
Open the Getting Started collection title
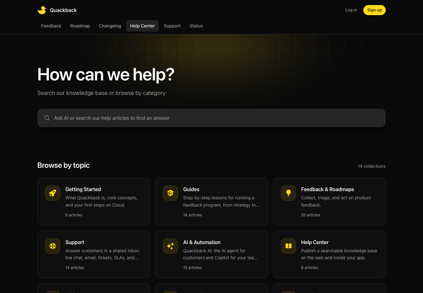[x=83, y=189]
